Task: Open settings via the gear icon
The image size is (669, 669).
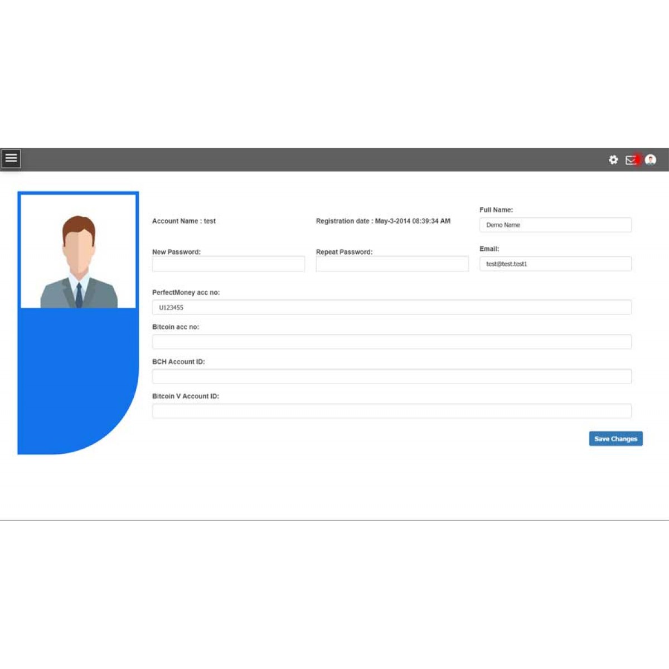Action: (613, 160)
